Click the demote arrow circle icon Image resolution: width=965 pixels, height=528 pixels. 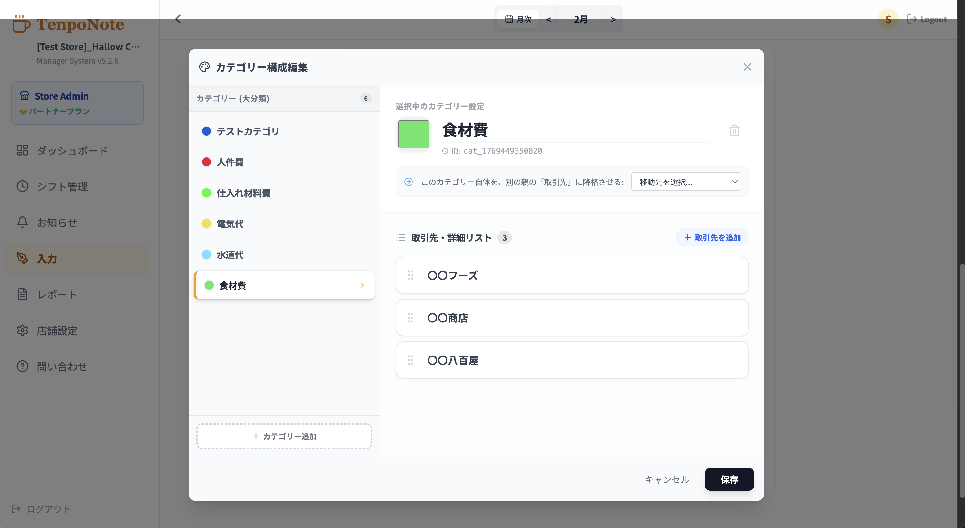coord(408,182)
